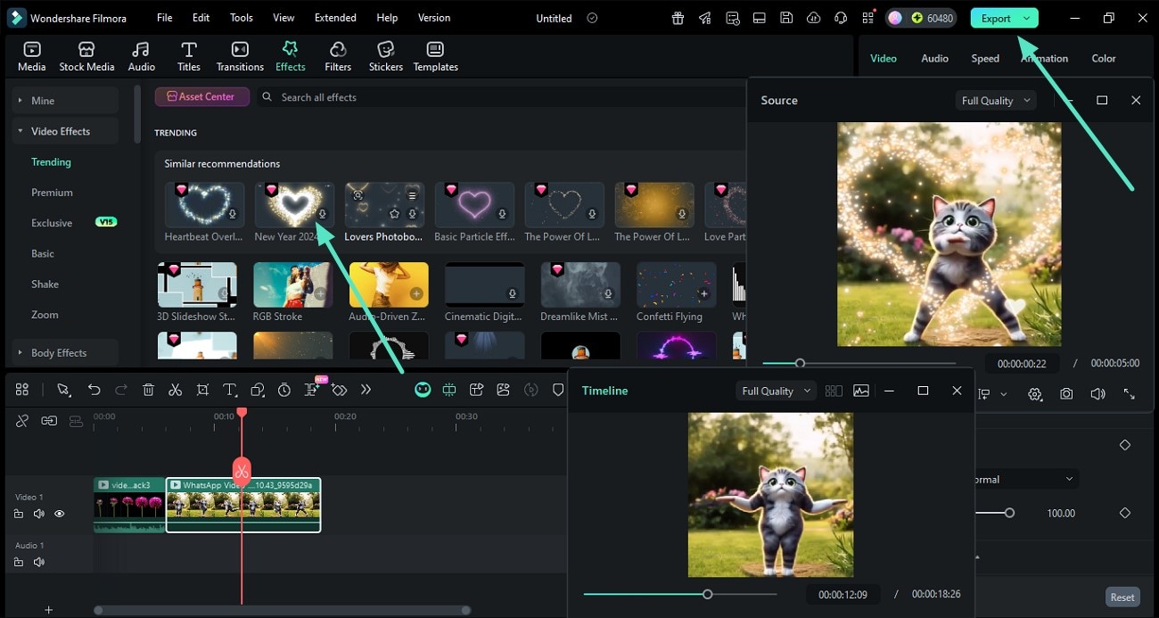Toggle the preview volume speaker icon
This screenshot has height=618, width=1159.
1097,393
